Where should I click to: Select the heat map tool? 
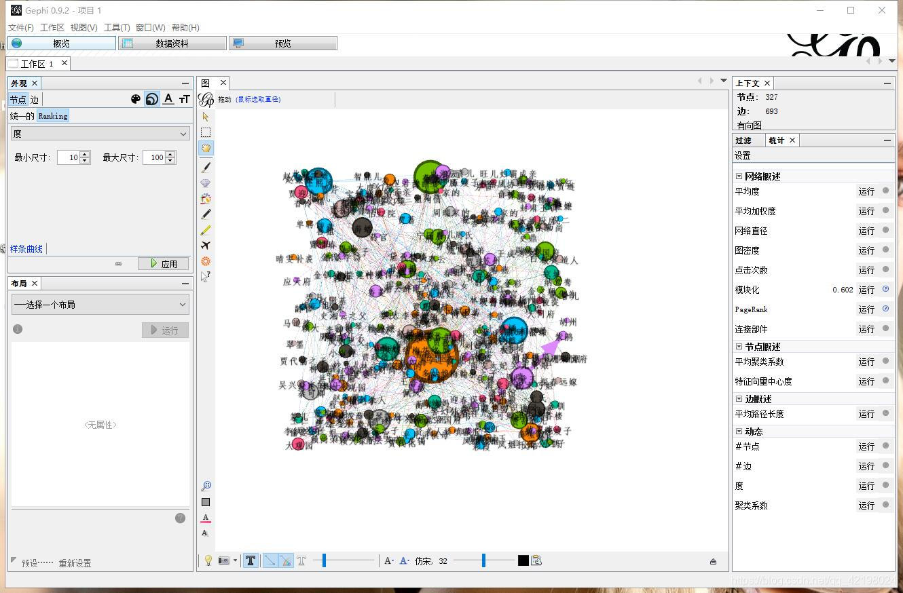point(206,261)
